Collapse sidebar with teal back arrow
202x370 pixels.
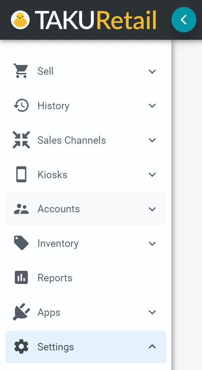point(184,20)
